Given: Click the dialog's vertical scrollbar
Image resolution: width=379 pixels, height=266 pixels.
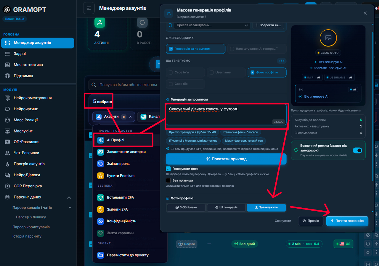Looking at the screenshot, I should pos(372,107).
